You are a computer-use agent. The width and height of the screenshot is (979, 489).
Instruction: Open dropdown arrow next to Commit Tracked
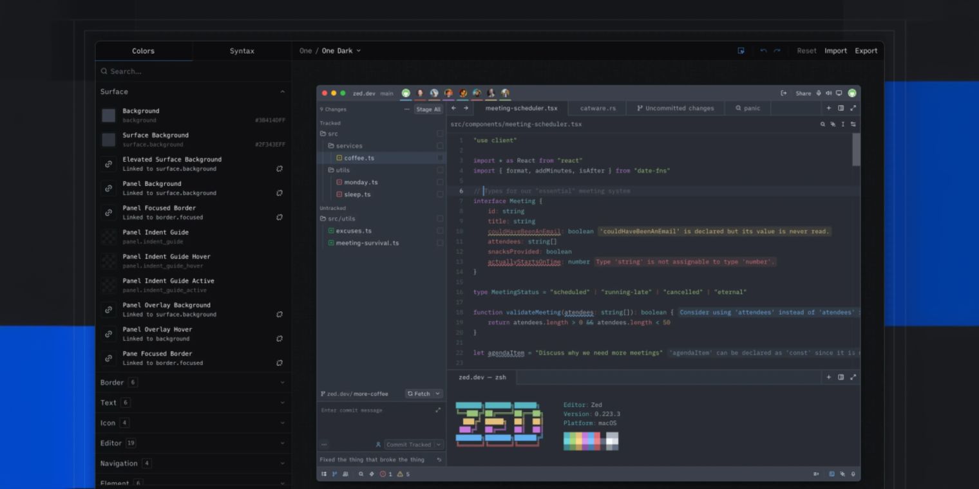[439, 445]
